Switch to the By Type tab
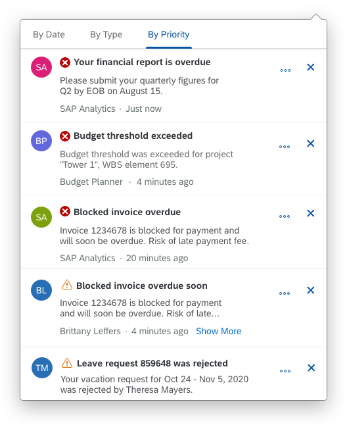The height and width of the screenshot is (427, 347). [x=106, y=35]
